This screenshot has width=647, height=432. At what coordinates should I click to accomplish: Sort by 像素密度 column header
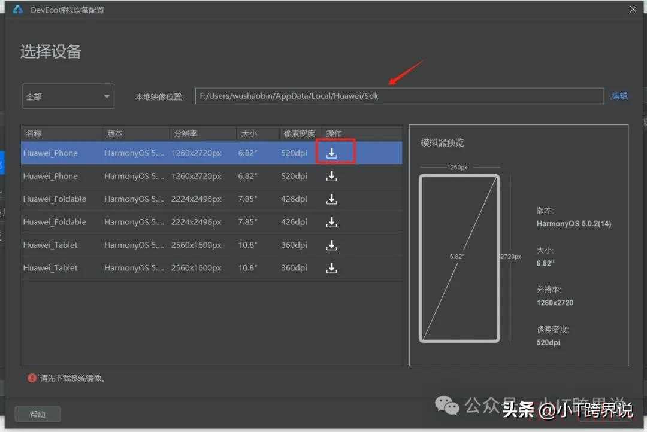pyautogui.click(x=299, y=133)
